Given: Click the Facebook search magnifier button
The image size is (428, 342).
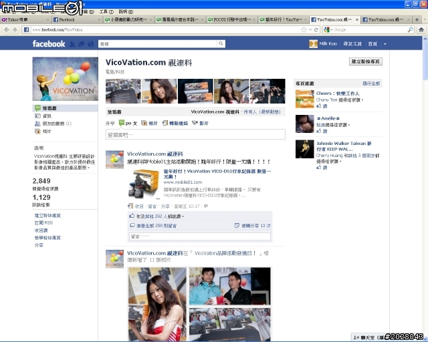Looking at the screenshot, I should [x=221, y=43].
